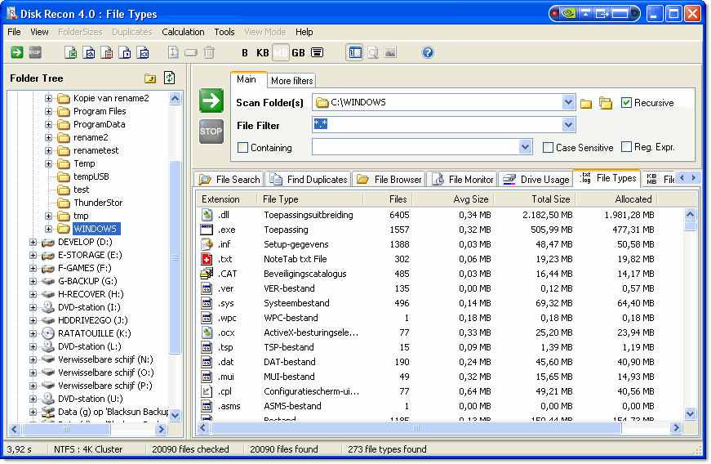Open the File Browser tab

click(389, 180)
